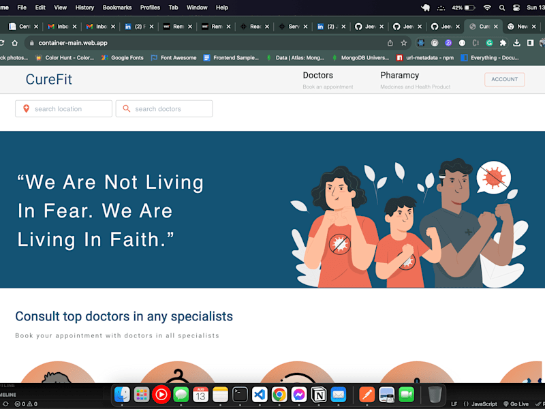The width and height of the screenshot is (545, 409).
Task: Open Terminal from the dock
Action: (240, 395)
